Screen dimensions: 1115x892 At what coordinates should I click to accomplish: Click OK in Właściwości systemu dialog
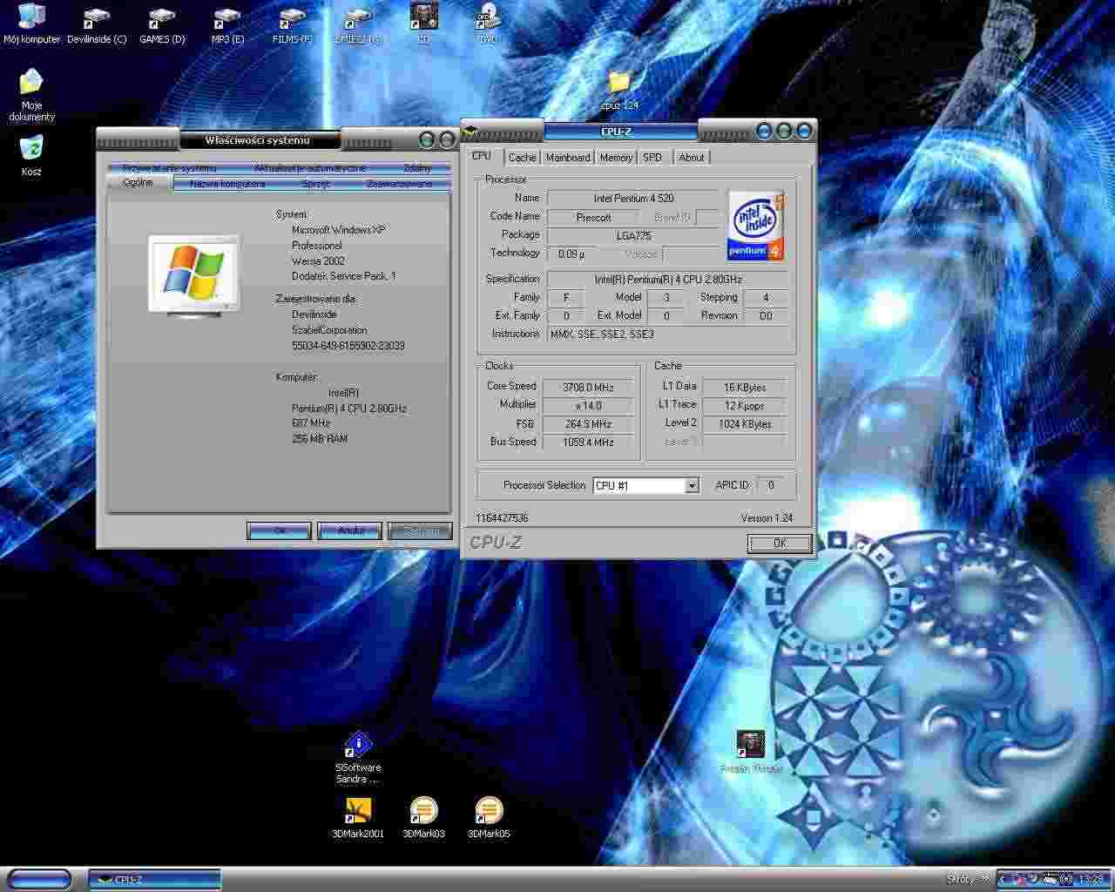click(x=279, y=530)
